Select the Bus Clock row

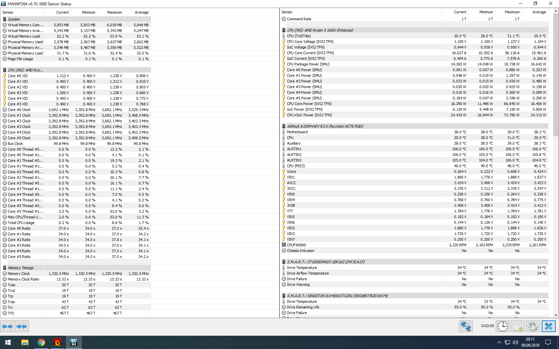click(x=76, y=144)
